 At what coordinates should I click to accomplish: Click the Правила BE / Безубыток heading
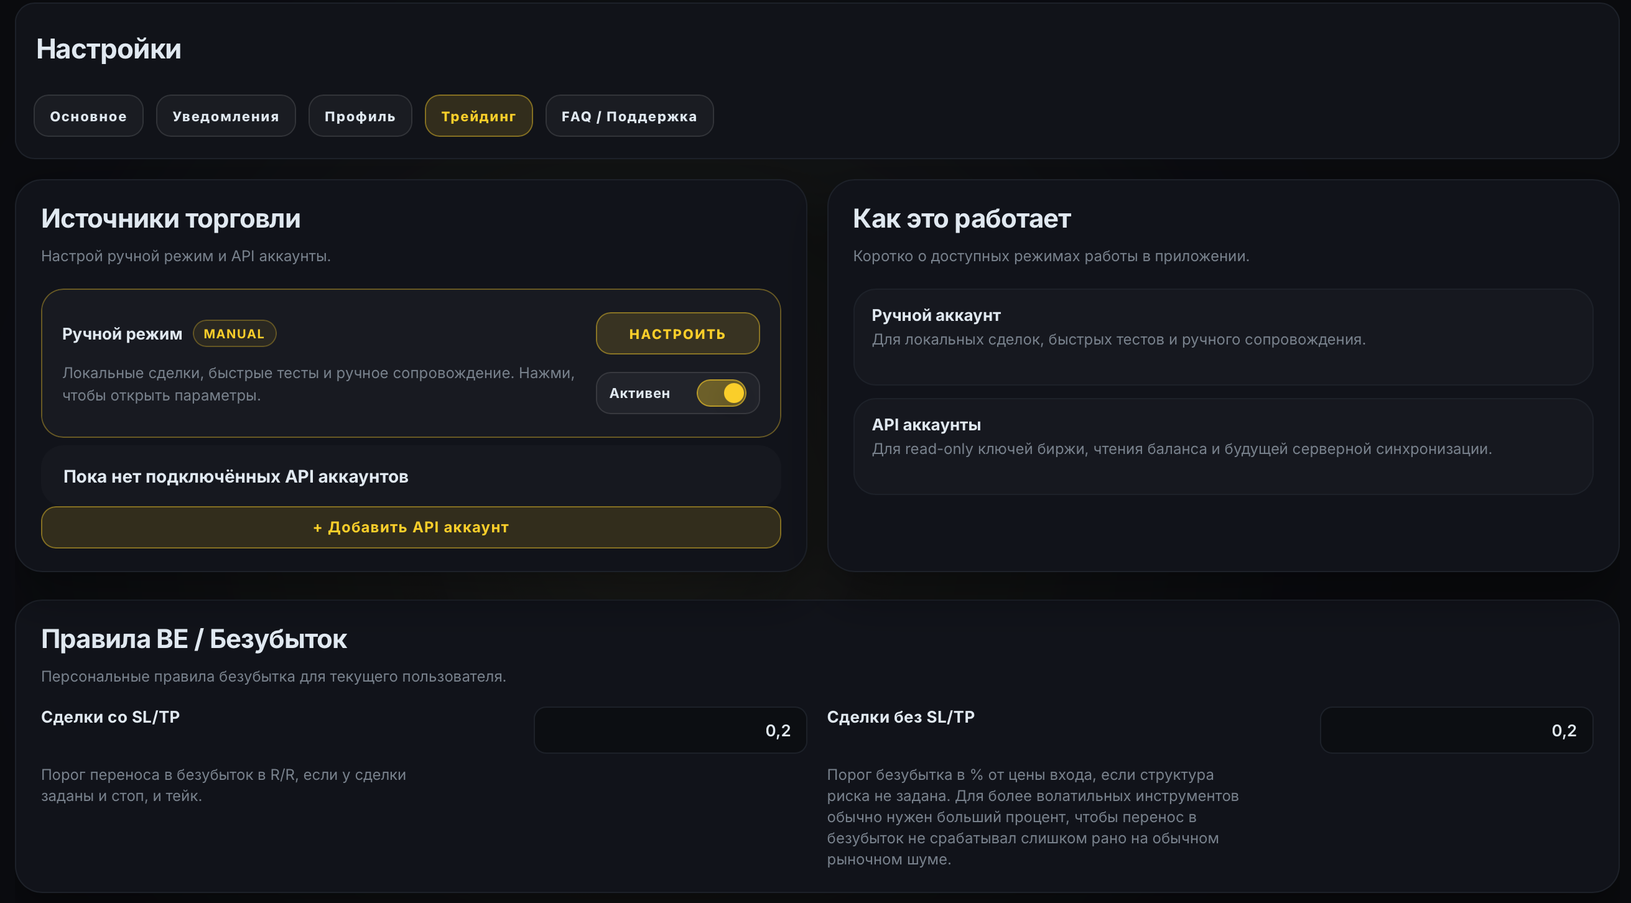193,639
